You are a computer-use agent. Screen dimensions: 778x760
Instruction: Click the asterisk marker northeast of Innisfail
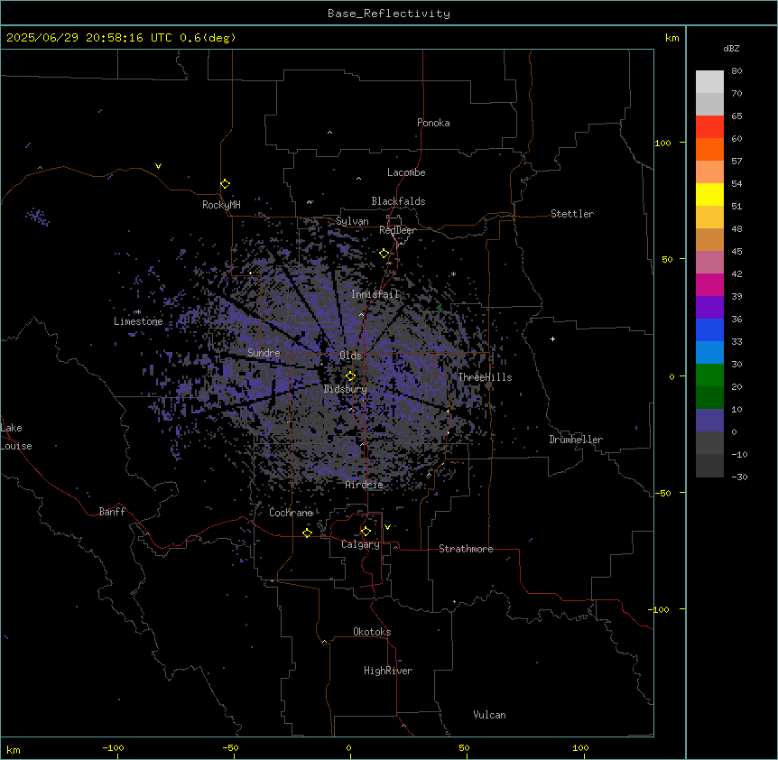[x=453, y=273]
